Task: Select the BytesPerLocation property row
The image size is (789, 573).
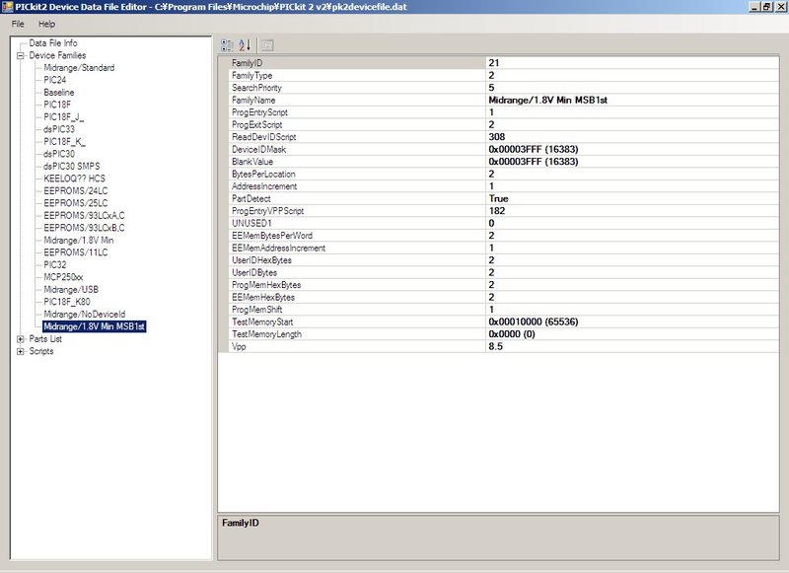Action: (504, 174)
